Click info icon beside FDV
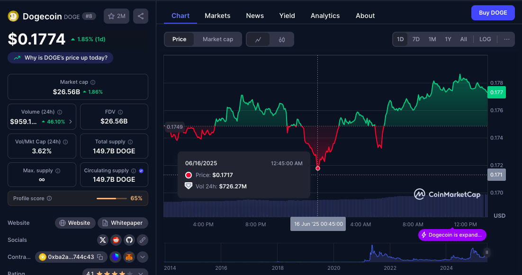The width and height of the screenshot is (522, 275). tap(120, 112)
